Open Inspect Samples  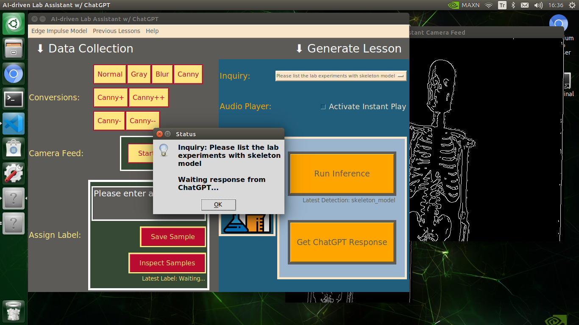coord(167,263)
